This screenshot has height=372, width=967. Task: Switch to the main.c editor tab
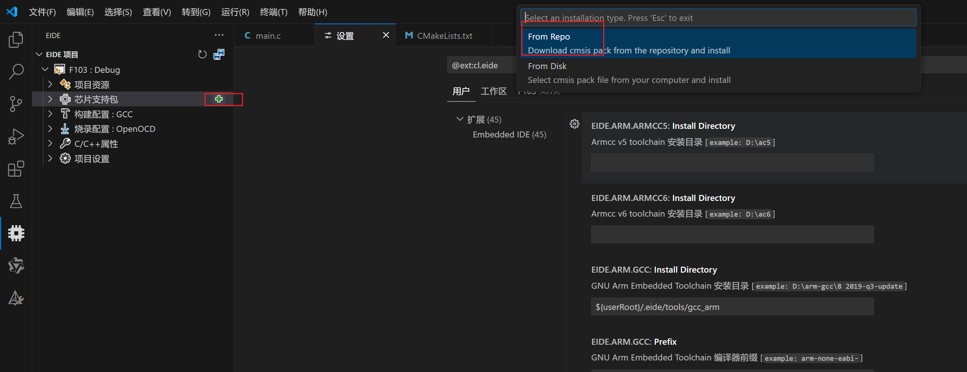click(x=274, y=35)
